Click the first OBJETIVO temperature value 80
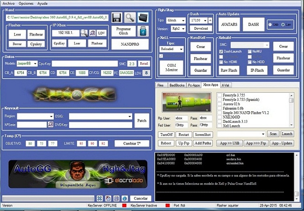Screen dimensions: 304x211 click(x=30, y=144)
